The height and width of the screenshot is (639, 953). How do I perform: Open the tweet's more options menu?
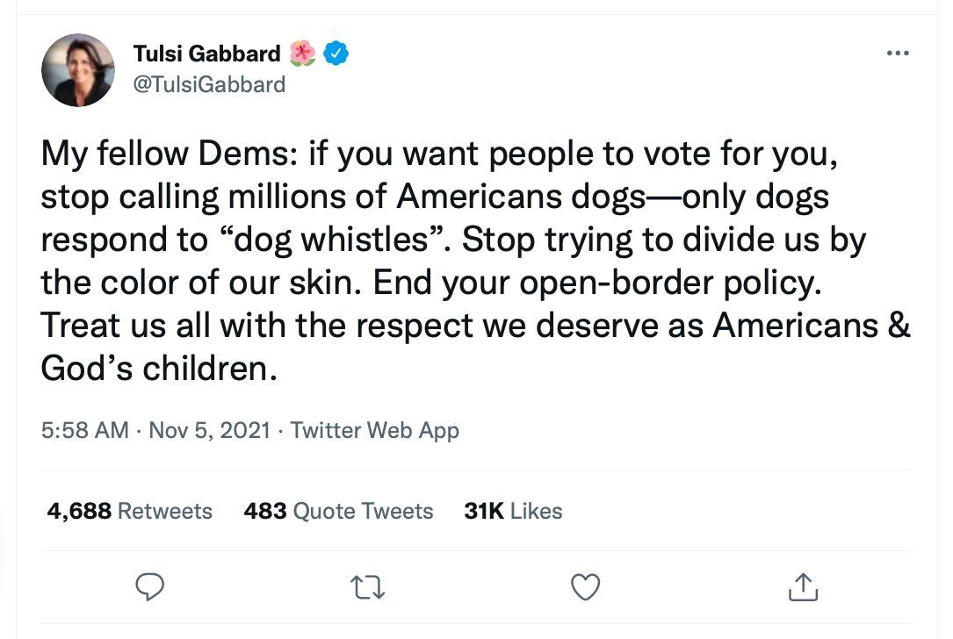click(x=897, y=54)
